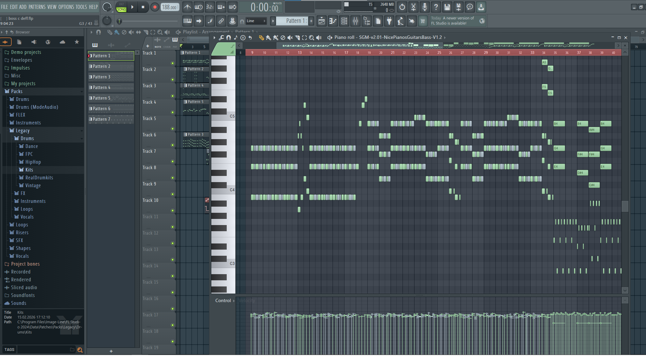Screen dimensions: 646x356
Task: Open the Kits folder in browser
Action: [29, 170]
